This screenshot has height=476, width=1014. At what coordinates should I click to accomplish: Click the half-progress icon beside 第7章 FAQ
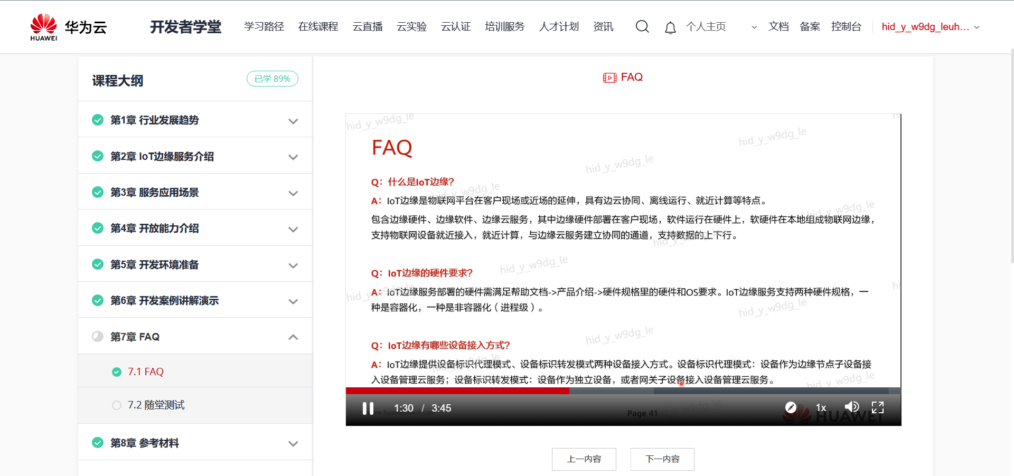point(98,337)
